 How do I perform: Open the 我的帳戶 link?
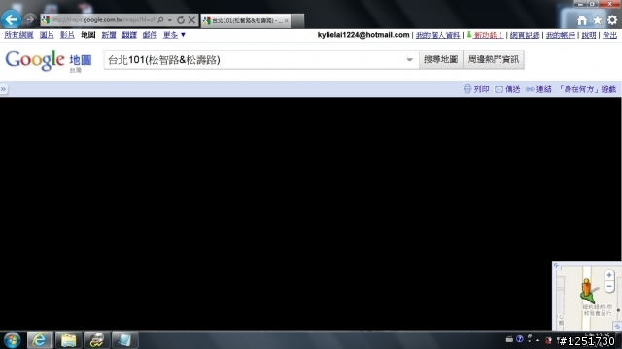coord(561,35)
